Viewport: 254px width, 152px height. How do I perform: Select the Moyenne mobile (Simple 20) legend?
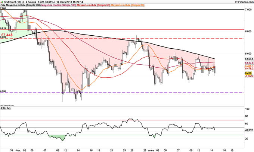click(x=127, y=5)
